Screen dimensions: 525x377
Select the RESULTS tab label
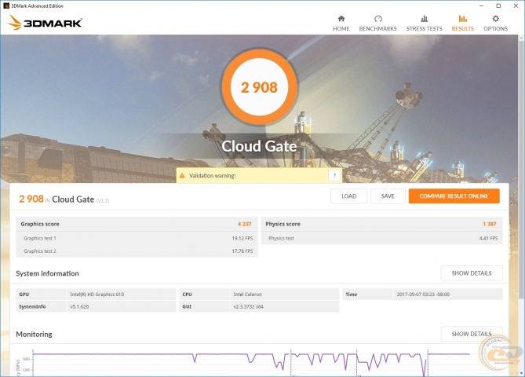(x=463, y=29)
